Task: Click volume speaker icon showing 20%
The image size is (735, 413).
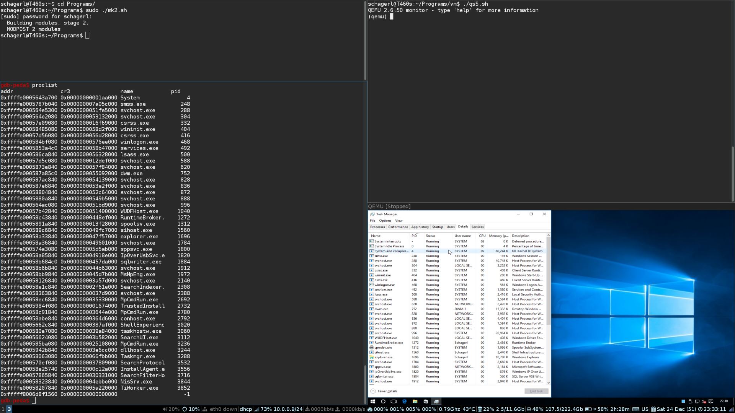Action: 165,409
